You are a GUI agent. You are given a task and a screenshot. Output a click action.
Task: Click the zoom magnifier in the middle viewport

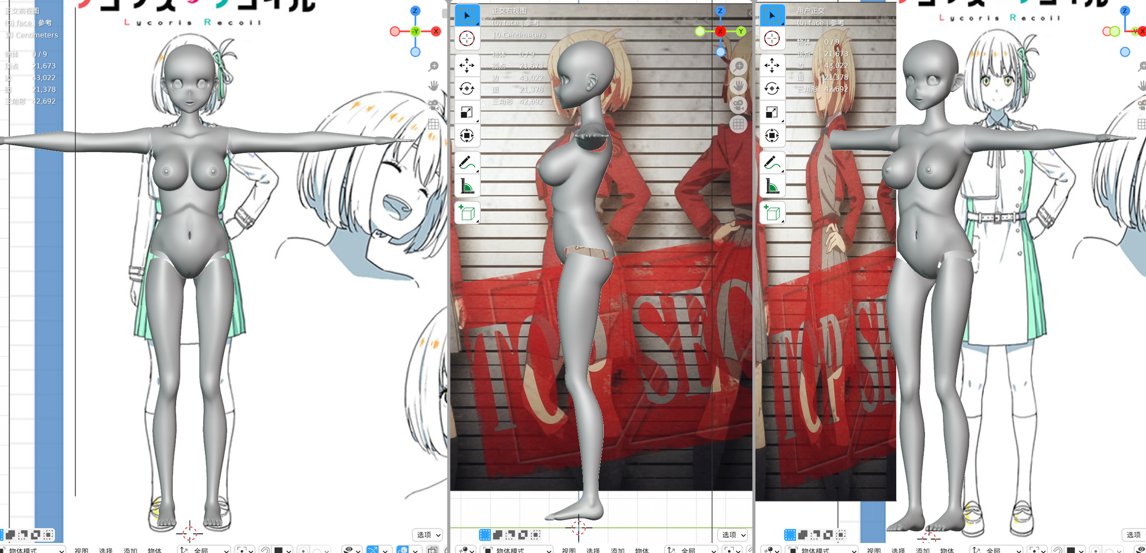tap(739, 67)
